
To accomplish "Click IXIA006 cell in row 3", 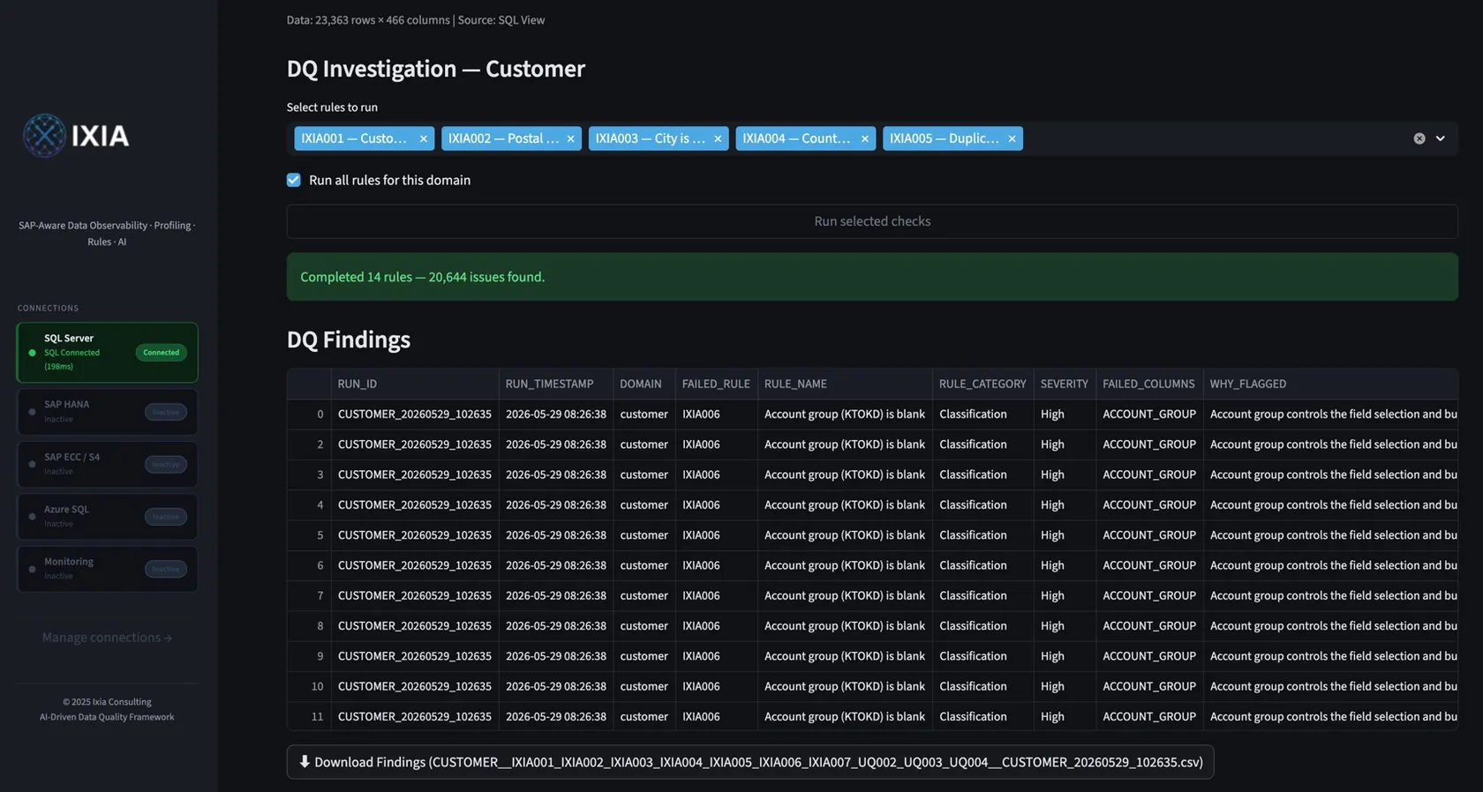I will pyautogui.click(x=716, y=474).
